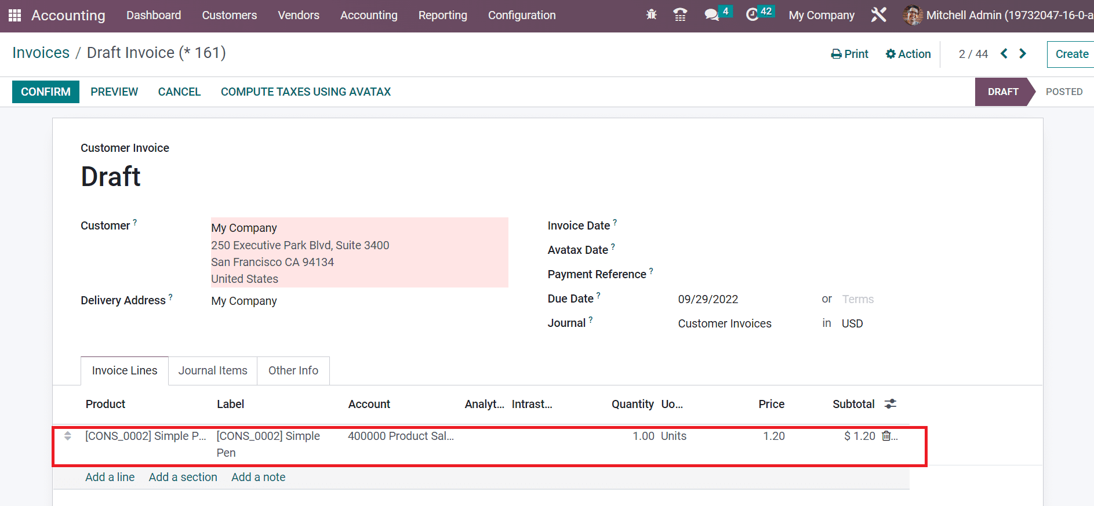Open the Reporting menu

click(443, 15)
